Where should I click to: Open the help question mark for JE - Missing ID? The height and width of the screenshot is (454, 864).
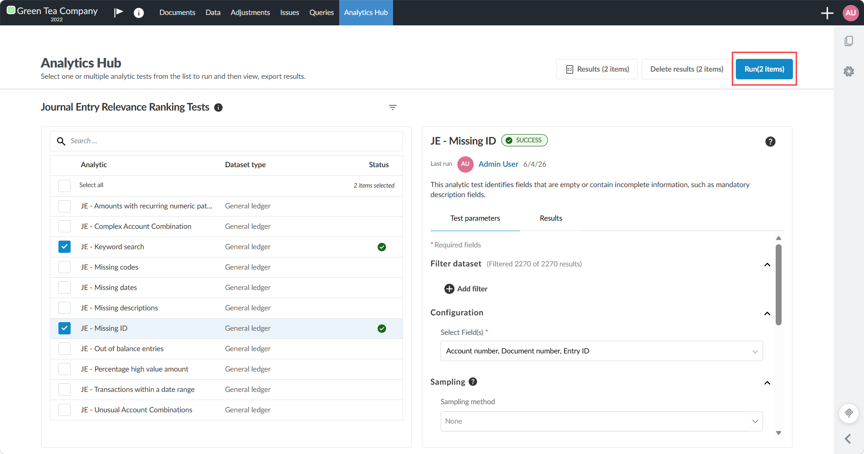(770, 141)
